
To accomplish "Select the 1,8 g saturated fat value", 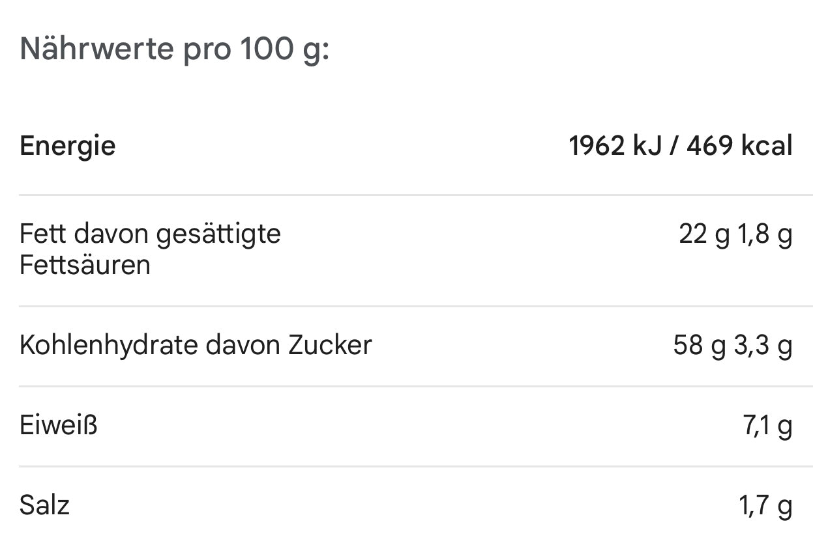I will (765, 234).
